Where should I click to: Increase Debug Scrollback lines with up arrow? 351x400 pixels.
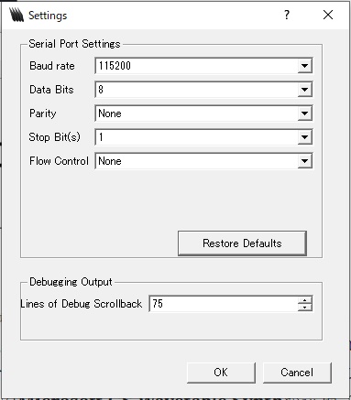point(304,300)
